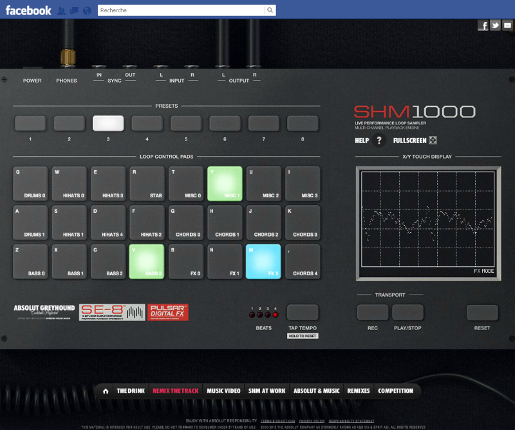
Task: Click the fullscreen expand icon
Action: click(x=433, y=141)
